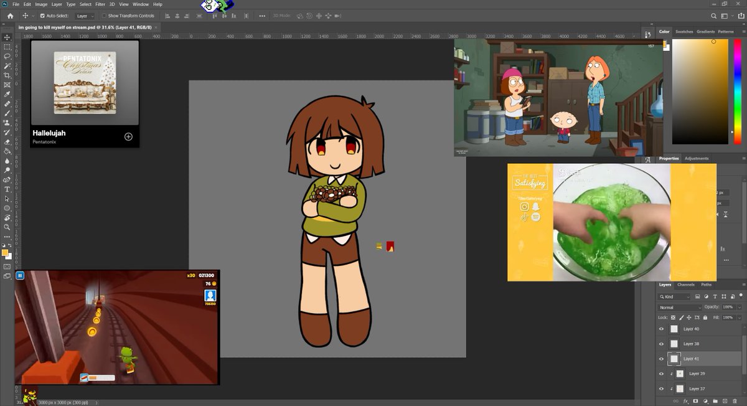The image size is (747, 406).
Task: Hide Layer 40 using eye icon
Action: click(x=662, y=329)
